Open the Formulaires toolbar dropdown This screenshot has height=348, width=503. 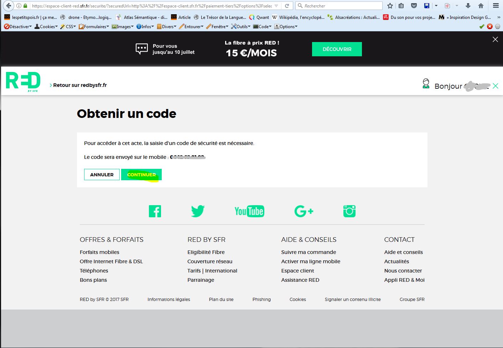click(94, 26)
